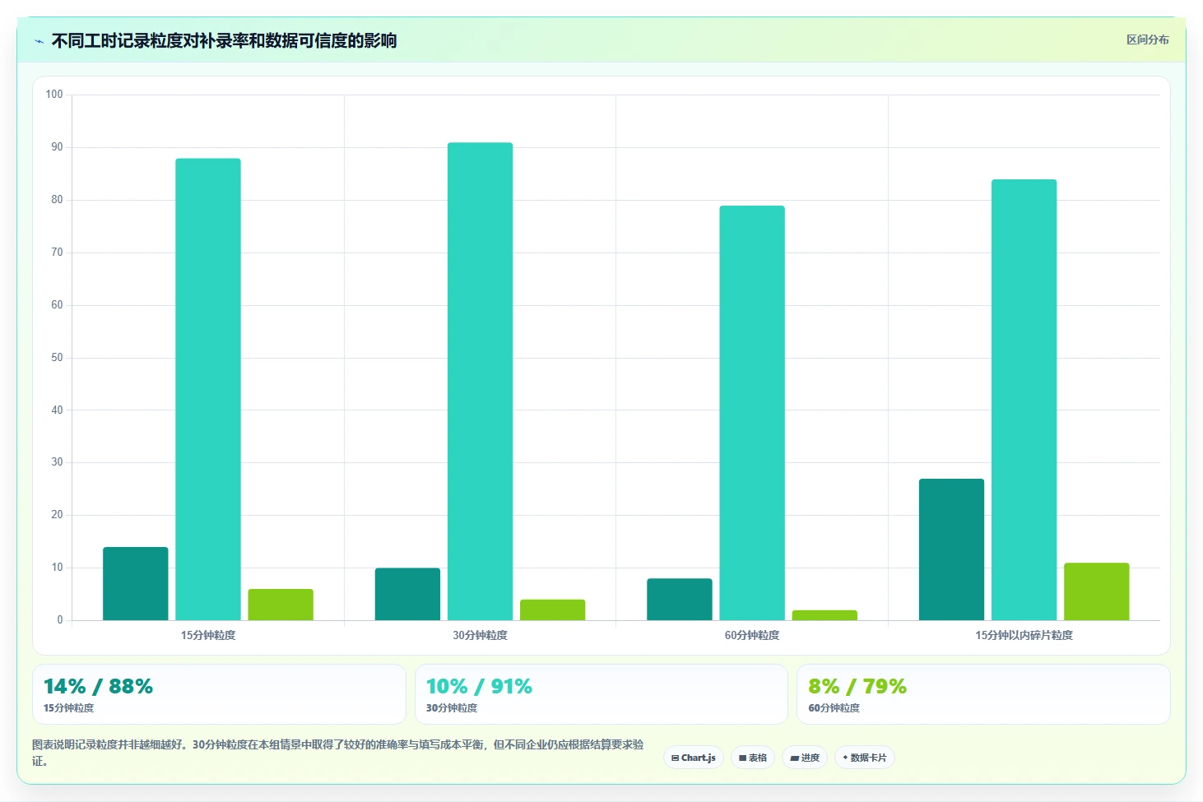Open the 10% / 91% stat card

coord(601,694)
